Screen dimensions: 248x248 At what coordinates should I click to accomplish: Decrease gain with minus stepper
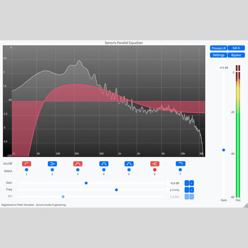187,183
